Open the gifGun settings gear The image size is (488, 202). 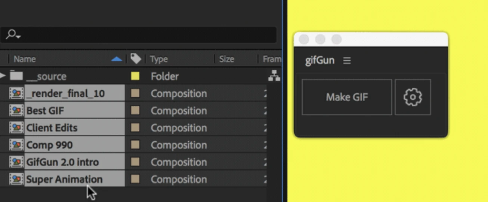coord(413,97)
